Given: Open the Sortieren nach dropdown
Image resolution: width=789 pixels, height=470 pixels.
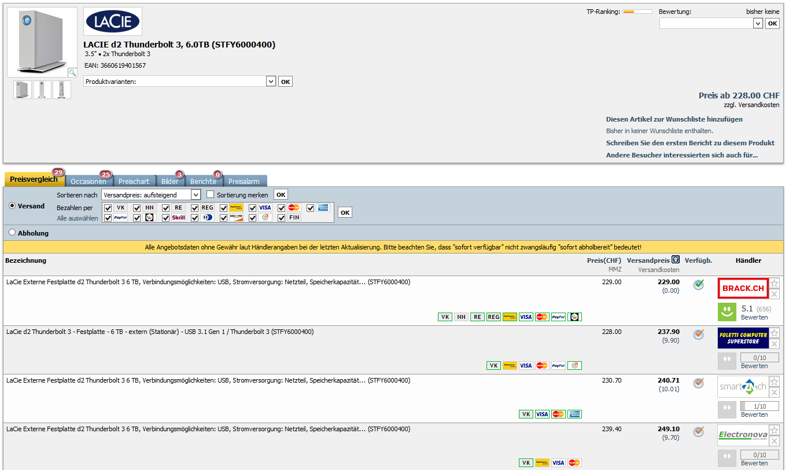Looking at the screenshot, I should [x=196, y=195].
